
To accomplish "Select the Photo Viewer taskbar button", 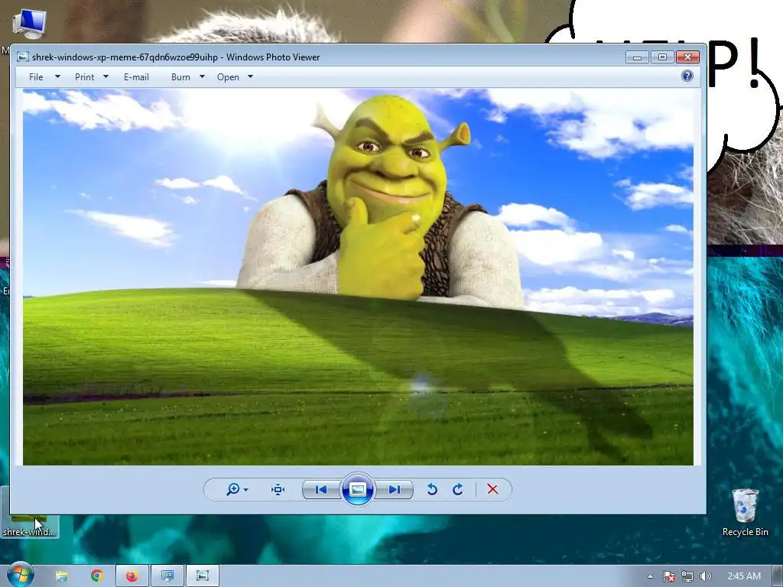I will tap(203, 576).
